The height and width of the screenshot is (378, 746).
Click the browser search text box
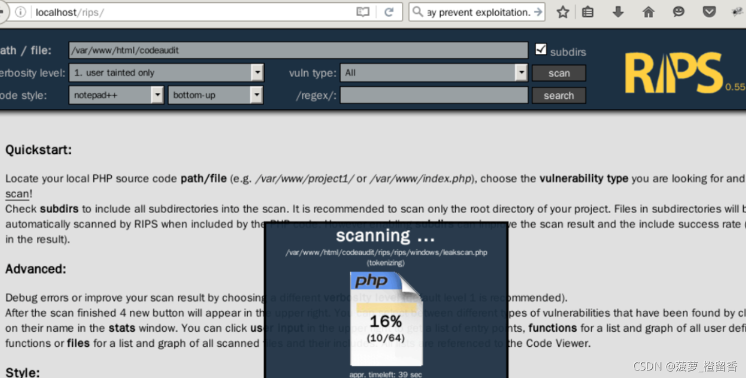point(478,12)
